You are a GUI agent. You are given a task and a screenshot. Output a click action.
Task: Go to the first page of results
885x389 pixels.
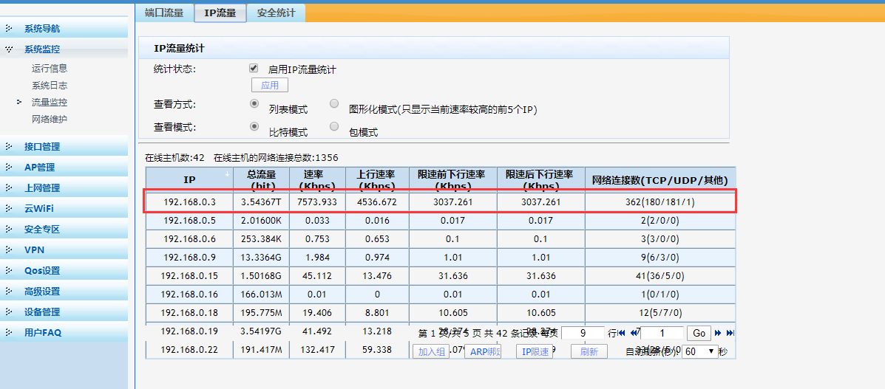(622, 334)
